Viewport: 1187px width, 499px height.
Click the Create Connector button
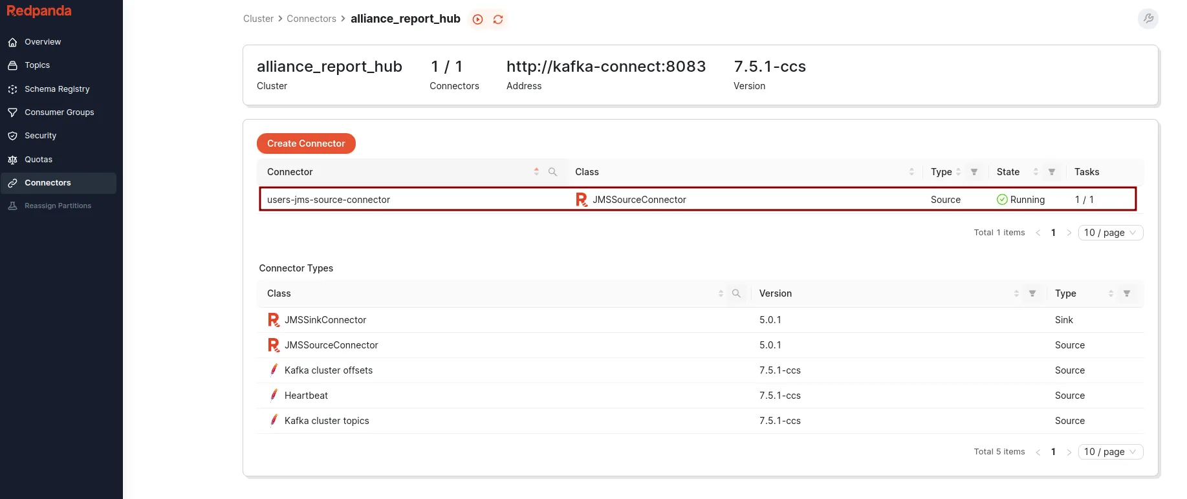click(x=306, y=143)
